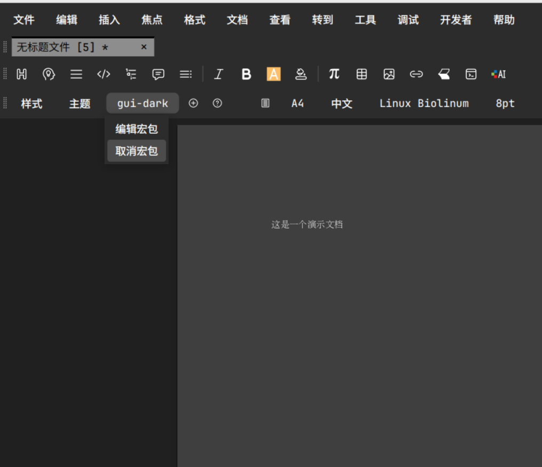542x467 pixels.
Task: Open the gui-dark package dropdown
Action: tap(142, 103)
